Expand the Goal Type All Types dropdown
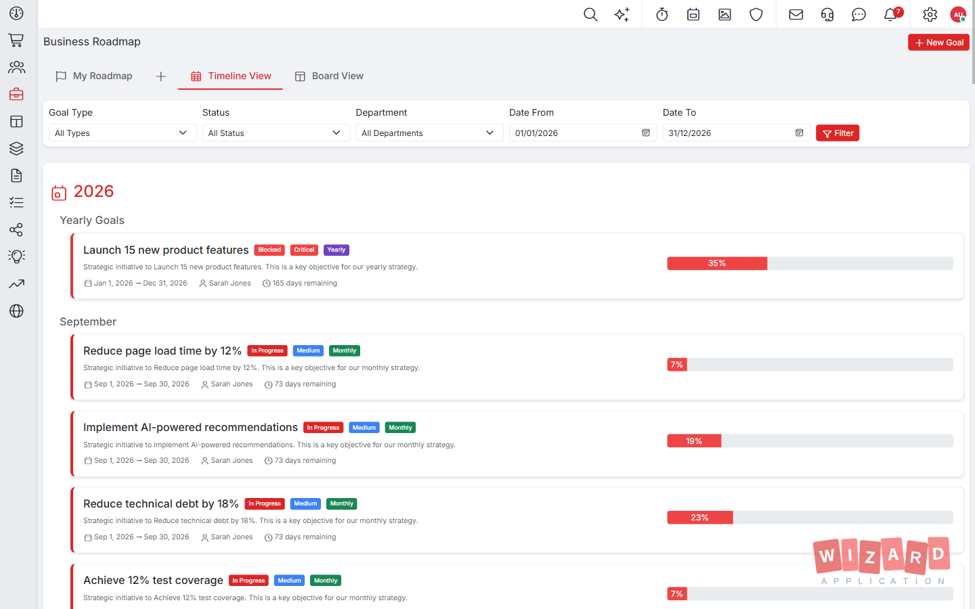975x609 pixels. (x=123, y=133)
